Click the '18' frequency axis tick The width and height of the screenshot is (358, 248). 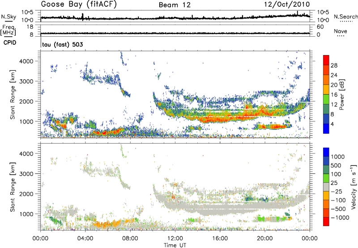click(30, 27)
